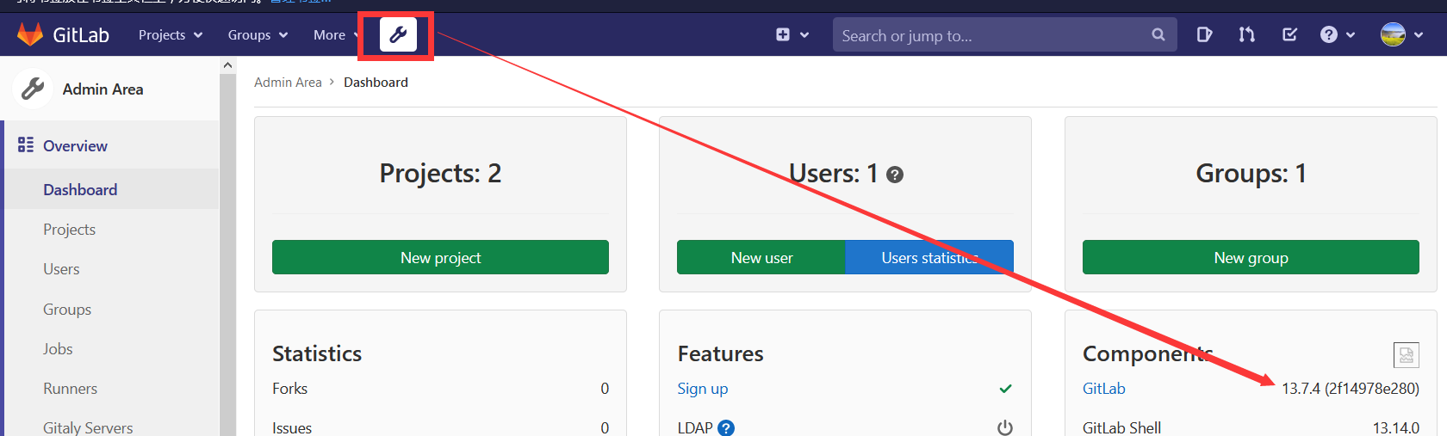1447x436 pixels.
Task: Open the Overview sidebar section
Action: (75, 145)
